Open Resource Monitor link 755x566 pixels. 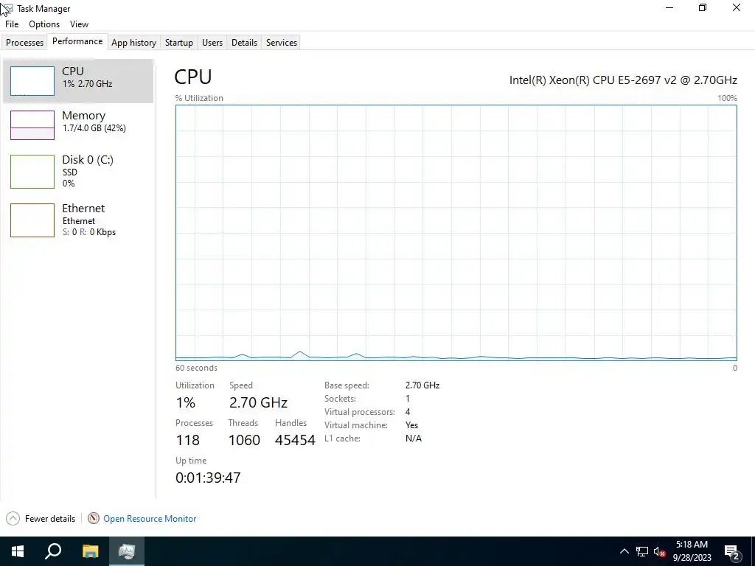tap(150, 519)
